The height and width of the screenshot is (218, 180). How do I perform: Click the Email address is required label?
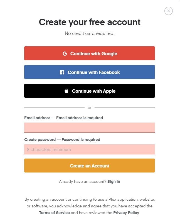tap(80, 118)
